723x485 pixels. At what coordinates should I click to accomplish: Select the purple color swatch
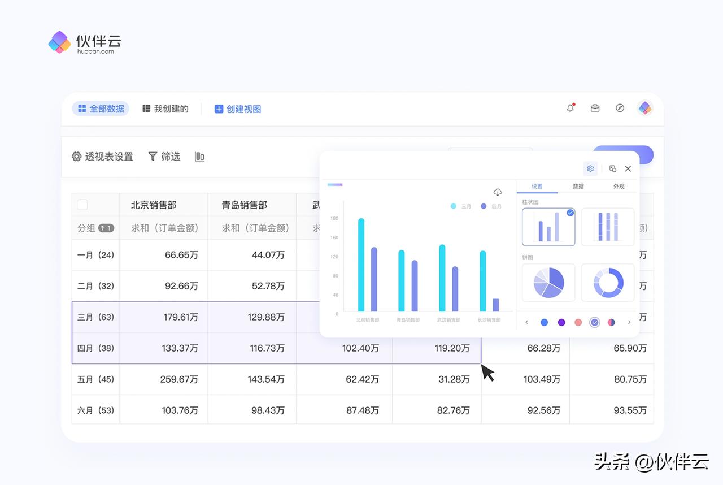pyautogui.click(x=561, y=322)
